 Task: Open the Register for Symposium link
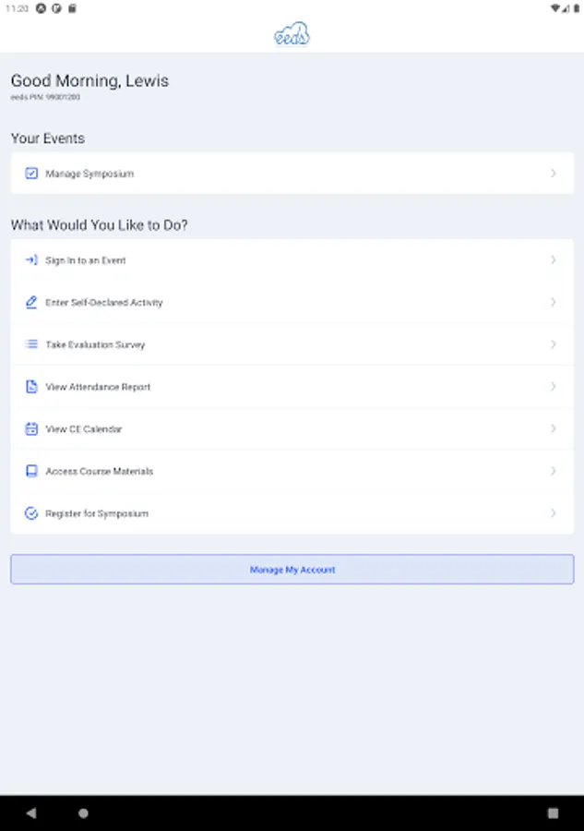tap(97, 513)
